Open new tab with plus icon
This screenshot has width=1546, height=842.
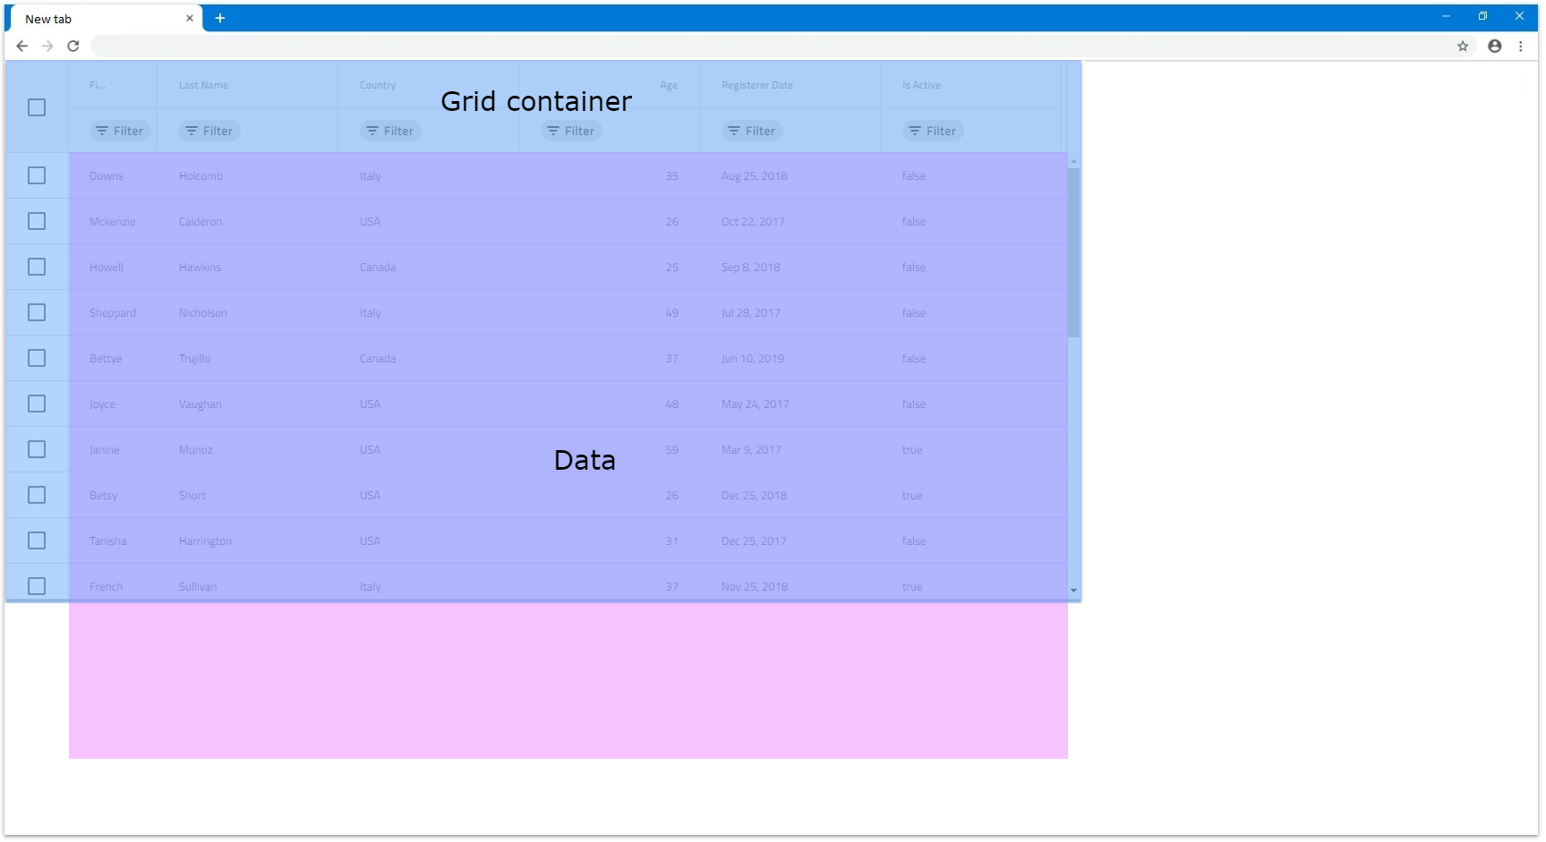click(219, 18)
